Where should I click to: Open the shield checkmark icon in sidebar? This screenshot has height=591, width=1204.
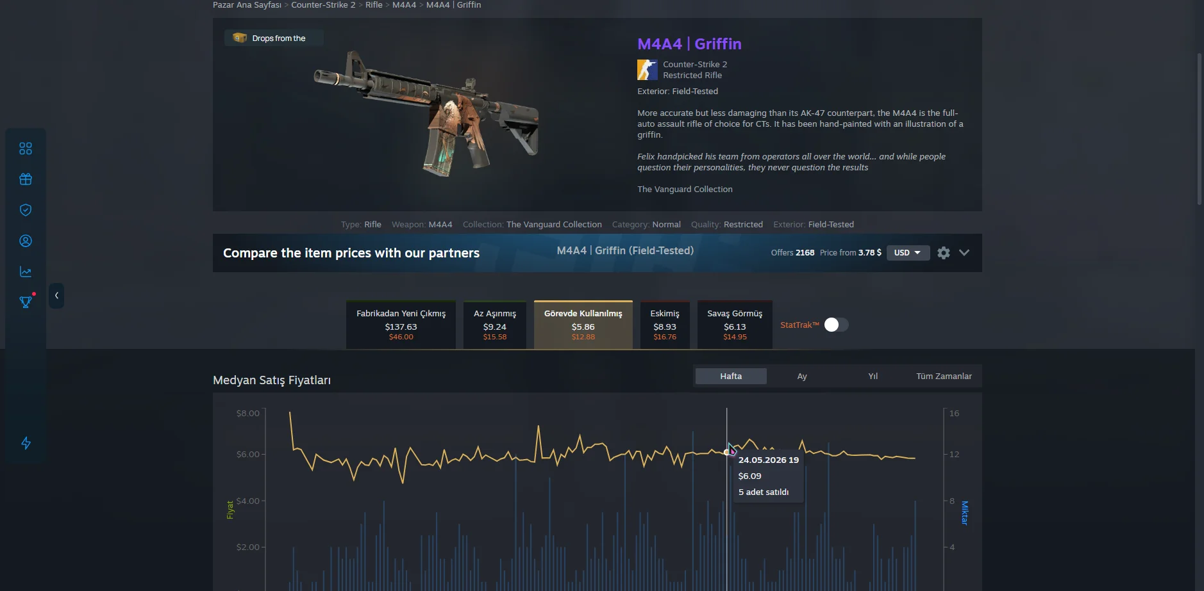(26, 210)
